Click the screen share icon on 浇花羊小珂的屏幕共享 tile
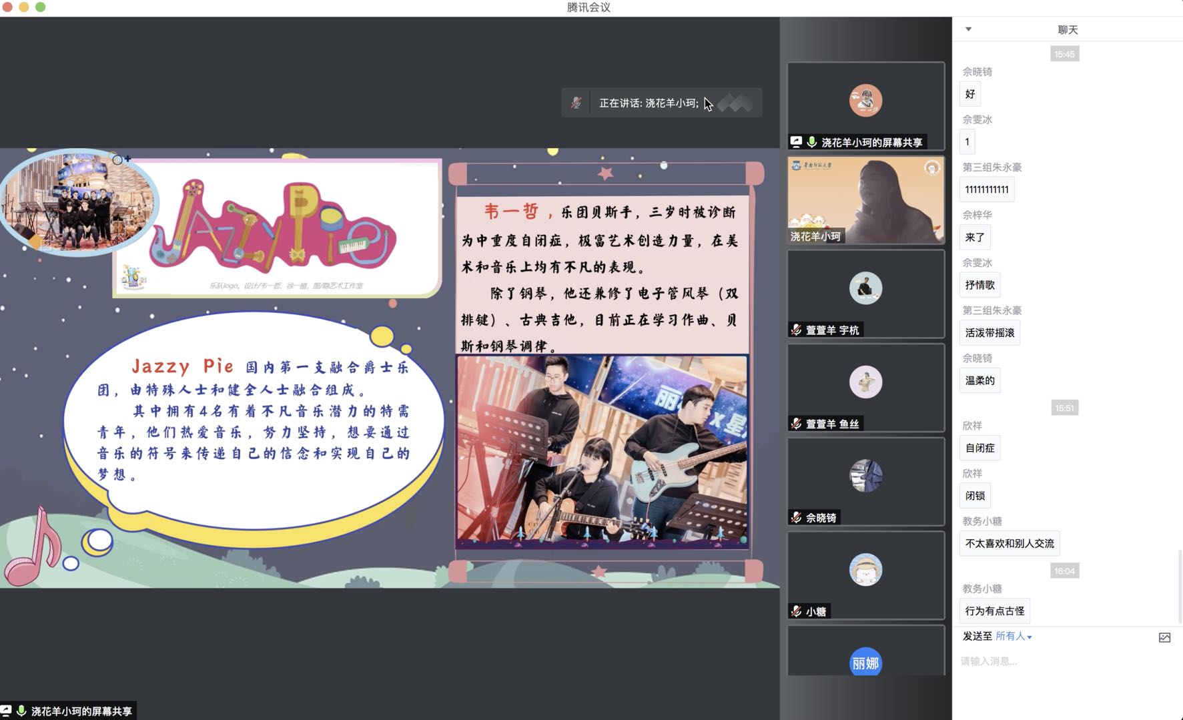The width and height of the screenshot is (1183, 720). click(796, 142)
